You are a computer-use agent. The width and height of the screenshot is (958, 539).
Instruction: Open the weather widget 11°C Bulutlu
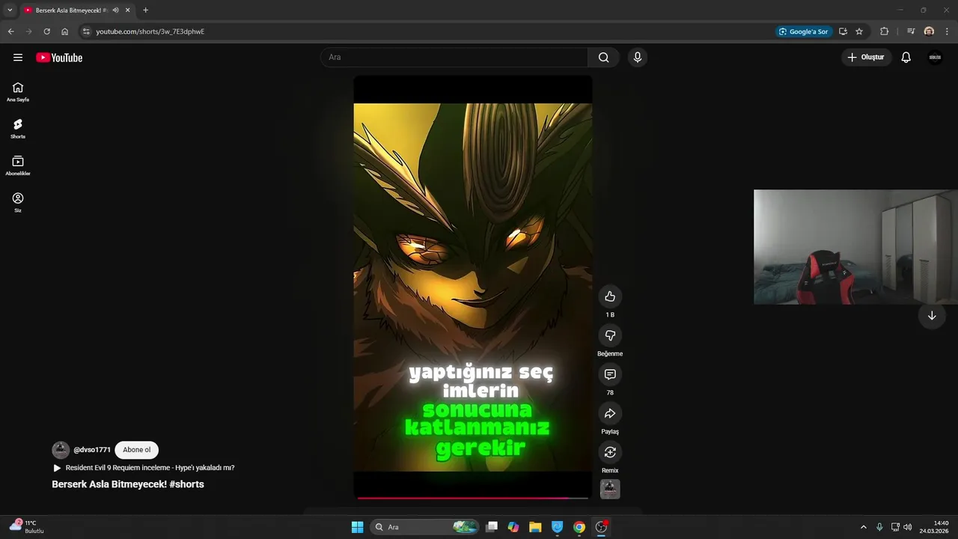coord(27,527)
